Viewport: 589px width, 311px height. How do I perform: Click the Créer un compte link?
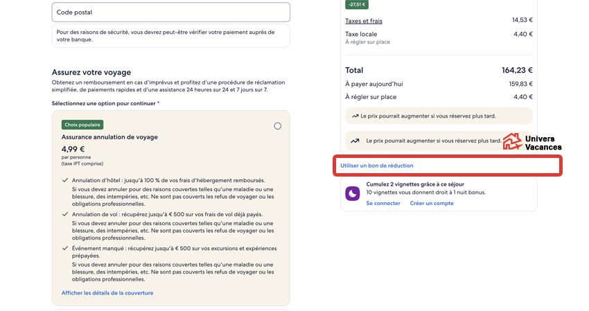(x=432, y=203)
